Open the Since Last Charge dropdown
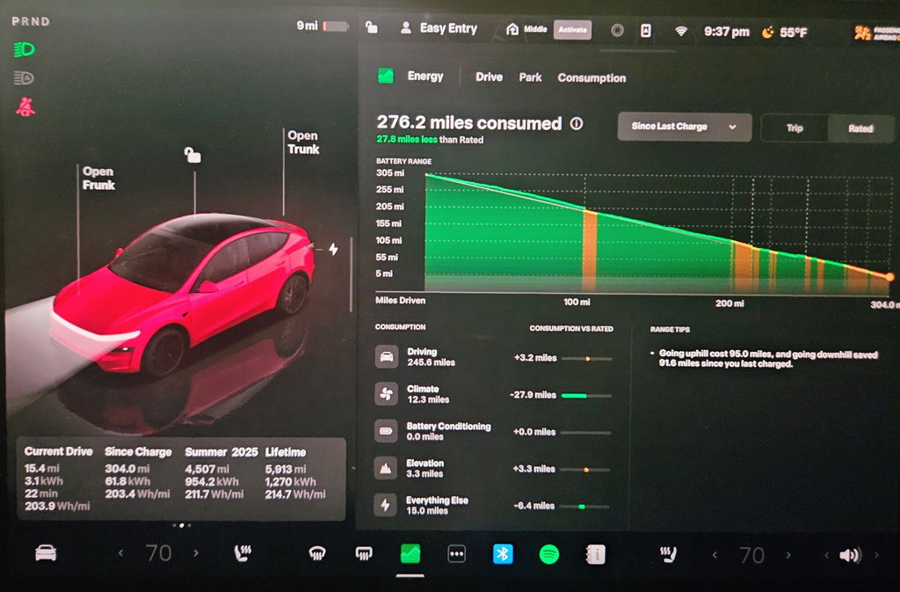 coord(684,127)
